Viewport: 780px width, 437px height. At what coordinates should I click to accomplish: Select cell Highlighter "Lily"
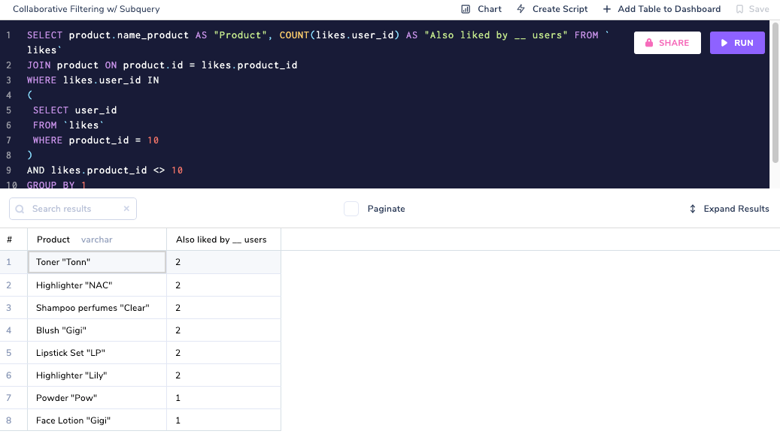(x=97, y=375)
